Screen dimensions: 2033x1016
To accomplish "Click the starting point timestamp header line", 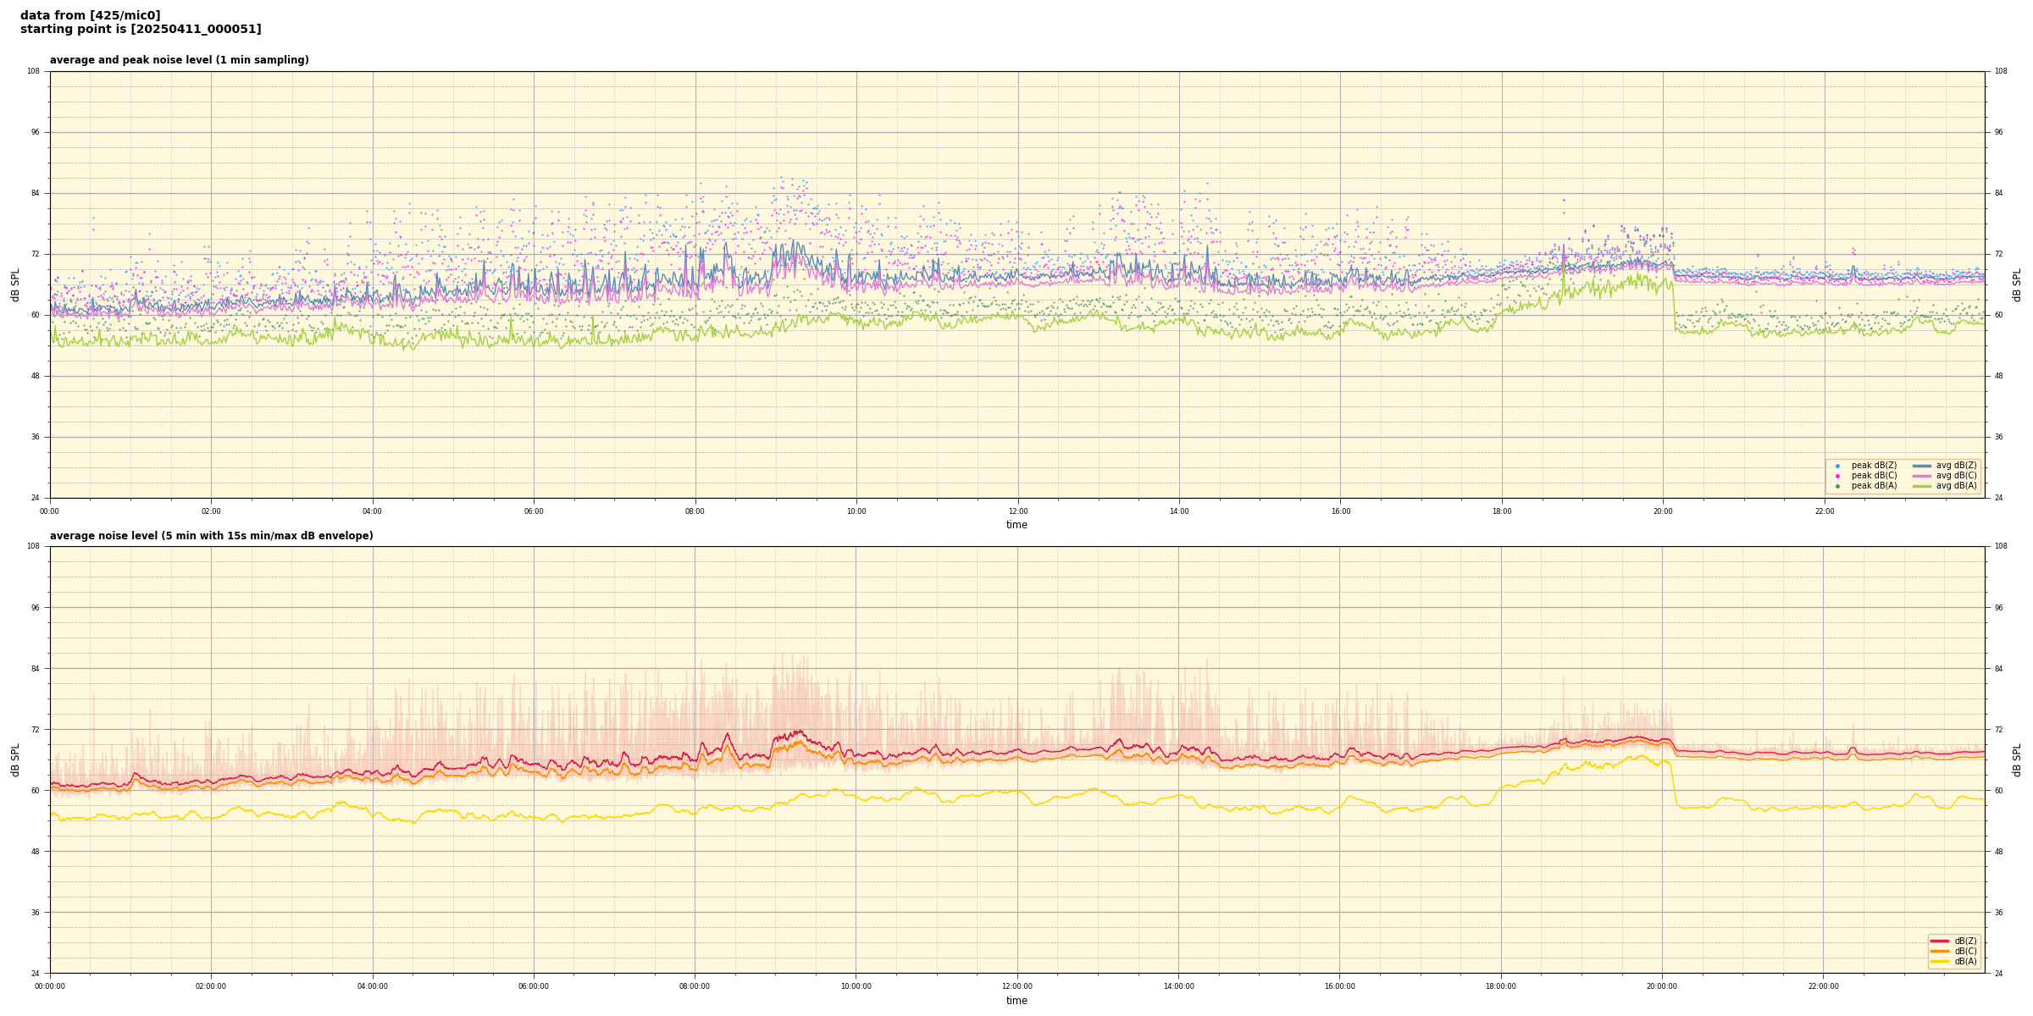I will click(x=141, y=30).
